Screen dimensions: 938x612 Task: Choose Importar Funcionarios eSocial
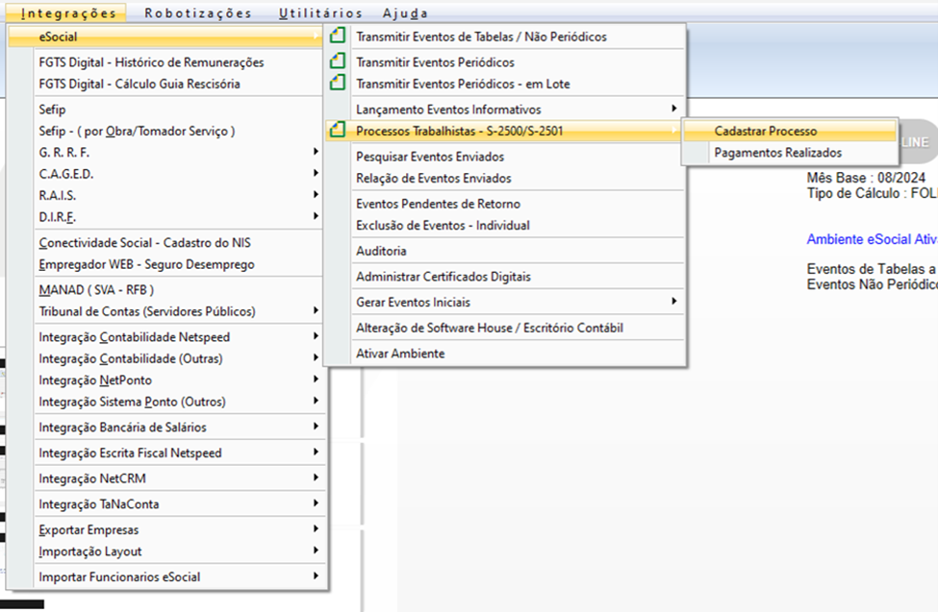point(119,577)
